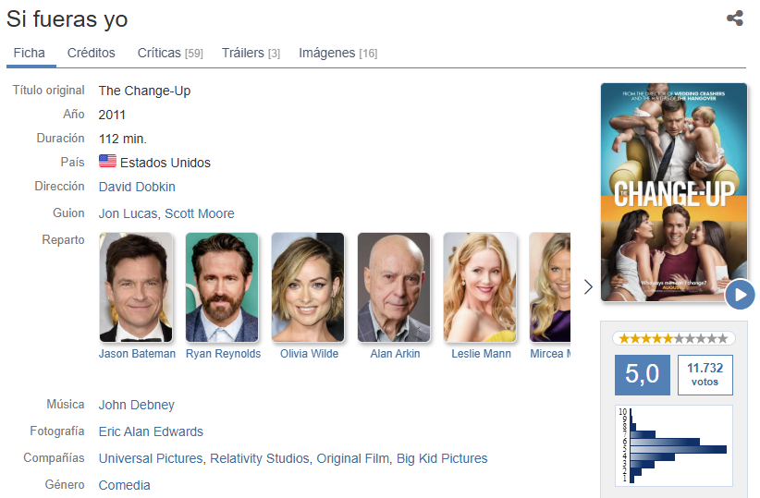Open writer Scott Moore link
Screen dimensions: 760x498
pos(200,213)
